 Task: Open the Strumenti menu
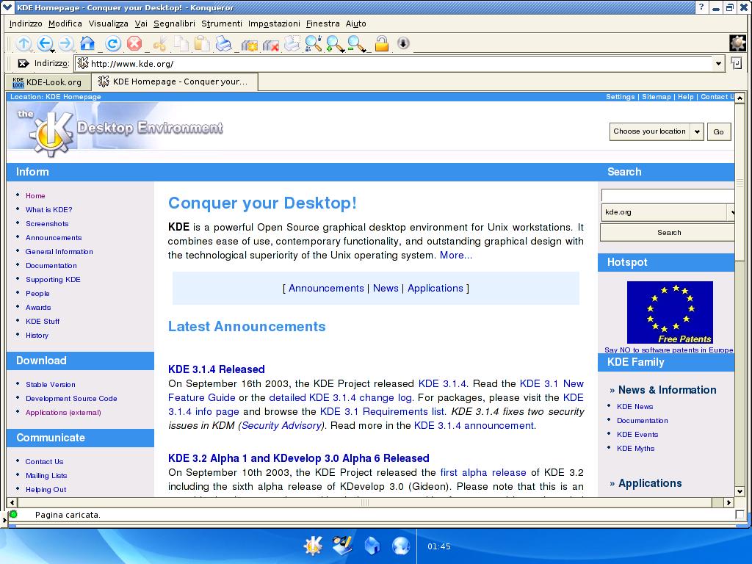(x=222, y=23)
